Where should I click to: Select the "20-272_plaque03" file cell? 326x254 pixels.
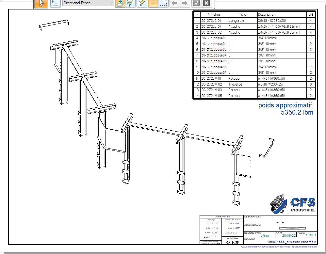click(x=214, y=50)
